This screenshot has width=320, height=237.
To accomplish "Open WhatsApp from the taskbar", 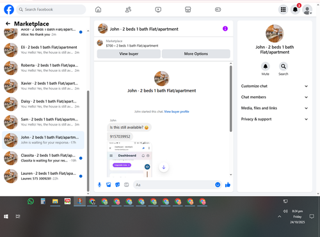I will 31,201.
